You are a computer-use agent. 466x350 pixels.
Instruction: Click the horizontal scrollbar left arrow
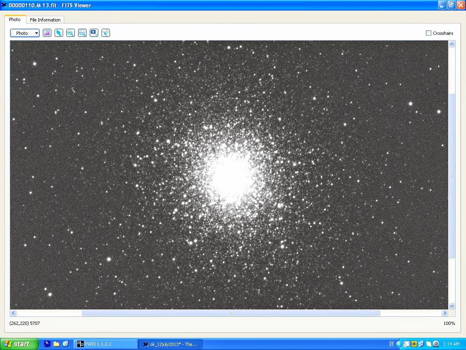pyautogui.click(x=13, y=313)
